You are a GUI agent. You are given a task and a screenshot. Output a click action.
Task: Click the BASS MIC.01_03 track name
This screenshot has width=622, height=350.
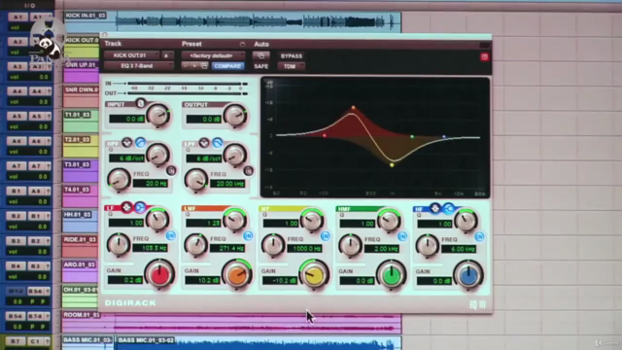88,340
